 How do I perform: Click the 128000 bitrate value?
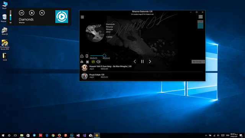(x=109, y=37)
